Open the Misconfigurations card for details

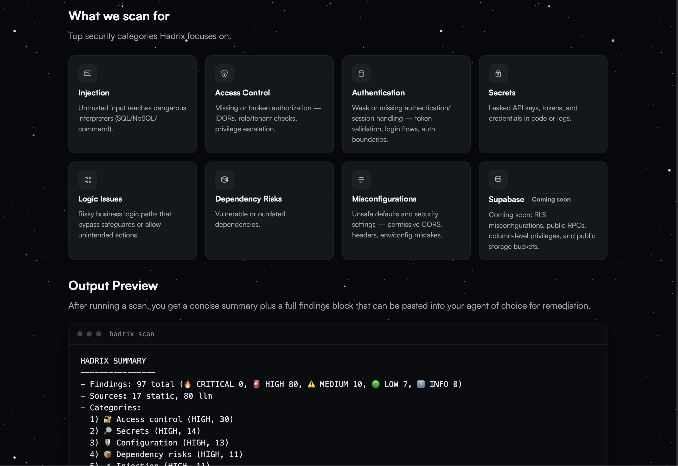pos(406,211)
